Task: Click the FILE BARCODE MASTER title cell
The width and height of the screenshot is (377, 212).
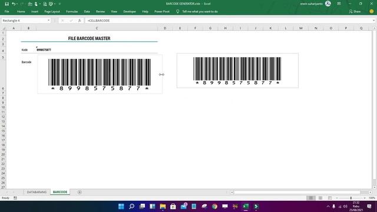Action: (x=89, y=38)
